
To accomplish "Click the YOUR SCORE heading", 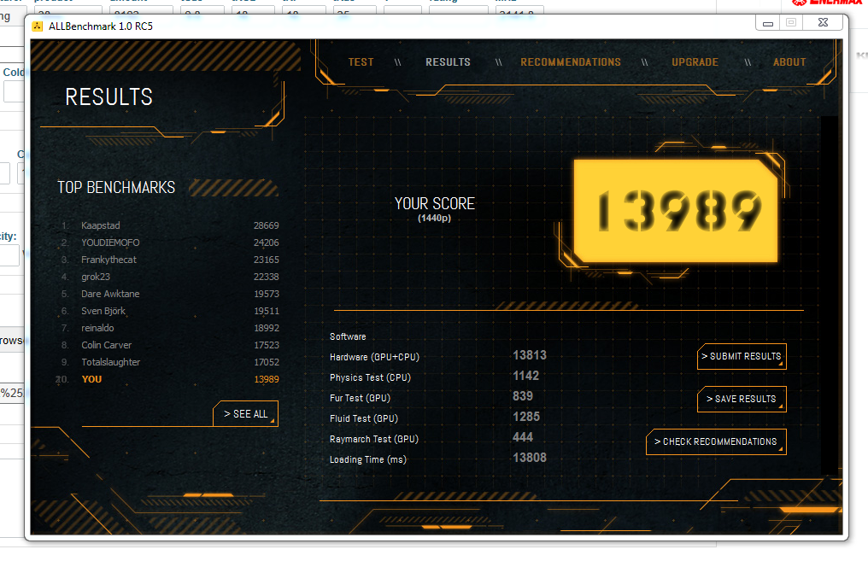I will click(435, 203).
